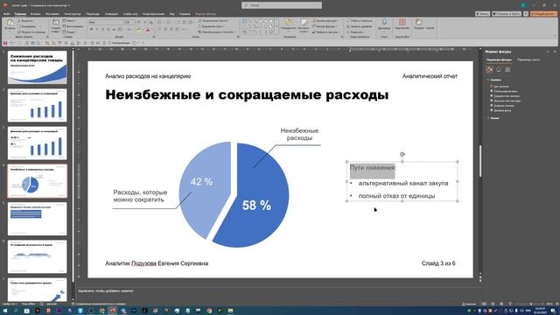This screenshot has width=560, height=315.
Task: Switch to the Transitions (Переходы) tab
Action: pos(93,14)
